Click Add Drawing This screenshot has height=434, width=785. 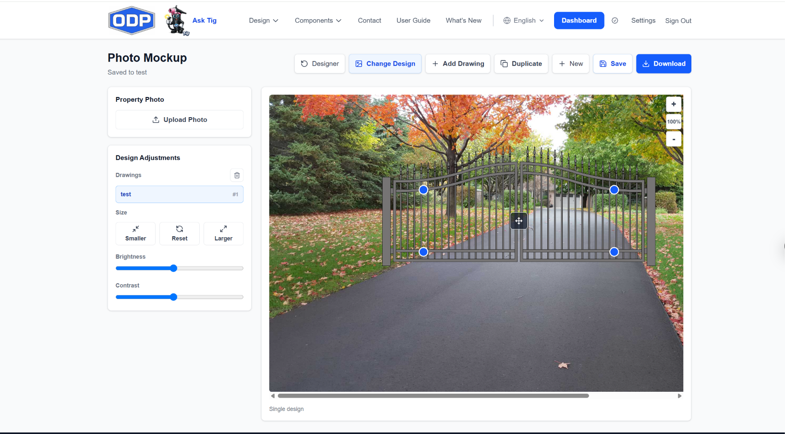pyautogui.click(x=458, y=63)
